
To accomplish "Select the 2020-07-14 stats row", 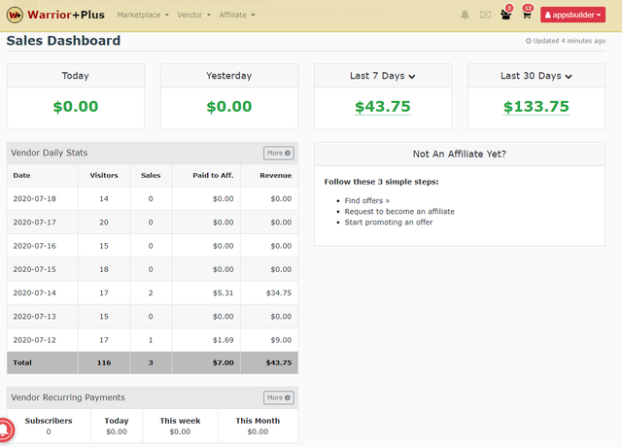I will [x=153, y=292].
